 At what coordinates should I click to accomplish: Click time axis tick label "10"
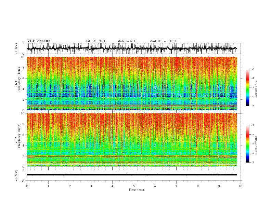[241, 186]
